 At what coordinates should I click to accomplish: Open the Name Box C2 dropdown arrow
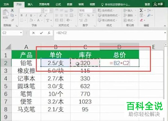click(21, 33)
